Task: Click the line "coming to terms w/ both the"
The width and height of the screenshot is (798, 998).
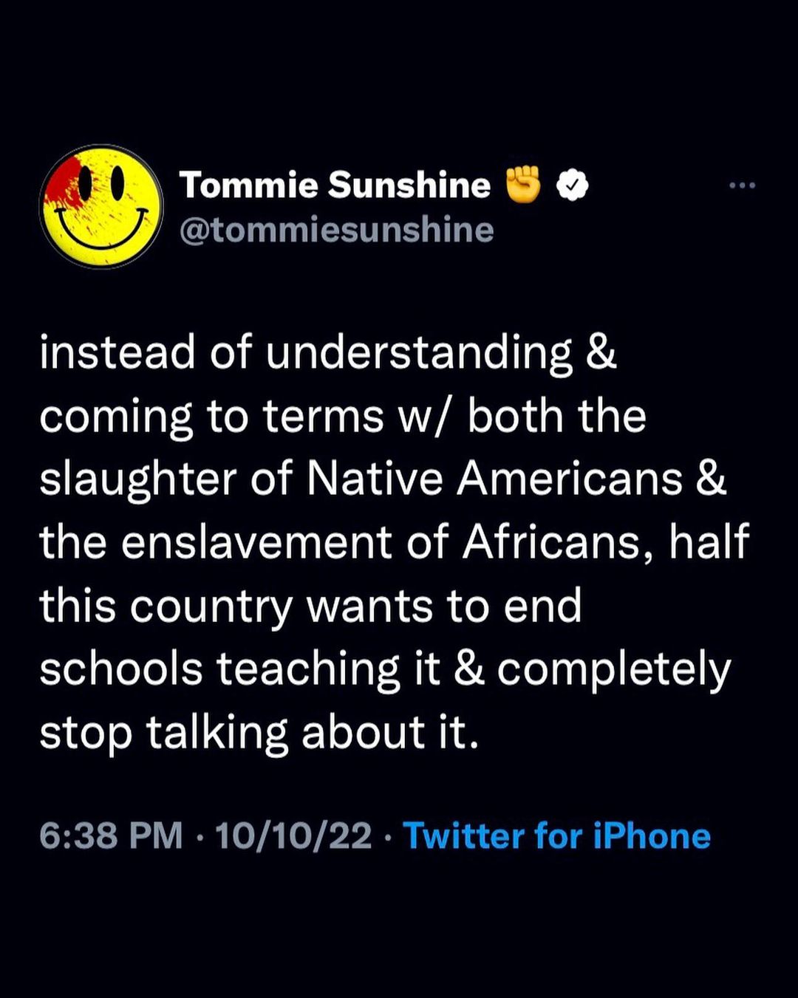Action: tap(343, 417)
